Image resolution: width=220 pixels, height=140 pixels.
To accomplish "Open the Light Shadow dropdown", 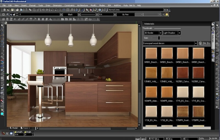I will tap(180, 33).
